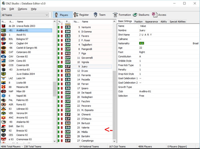Click the SW position badge for Di Somma

coord(68,31)
